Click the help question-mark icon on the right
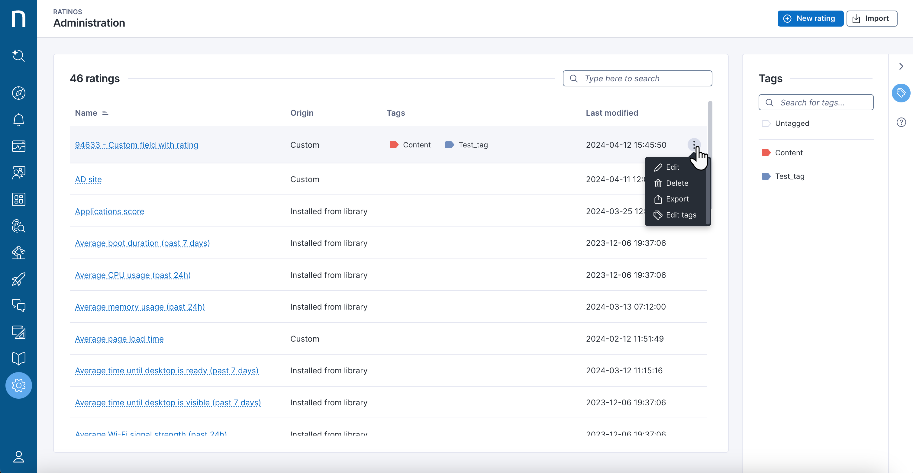Viewport: 913px width, 473px height. tap(901, 122)
